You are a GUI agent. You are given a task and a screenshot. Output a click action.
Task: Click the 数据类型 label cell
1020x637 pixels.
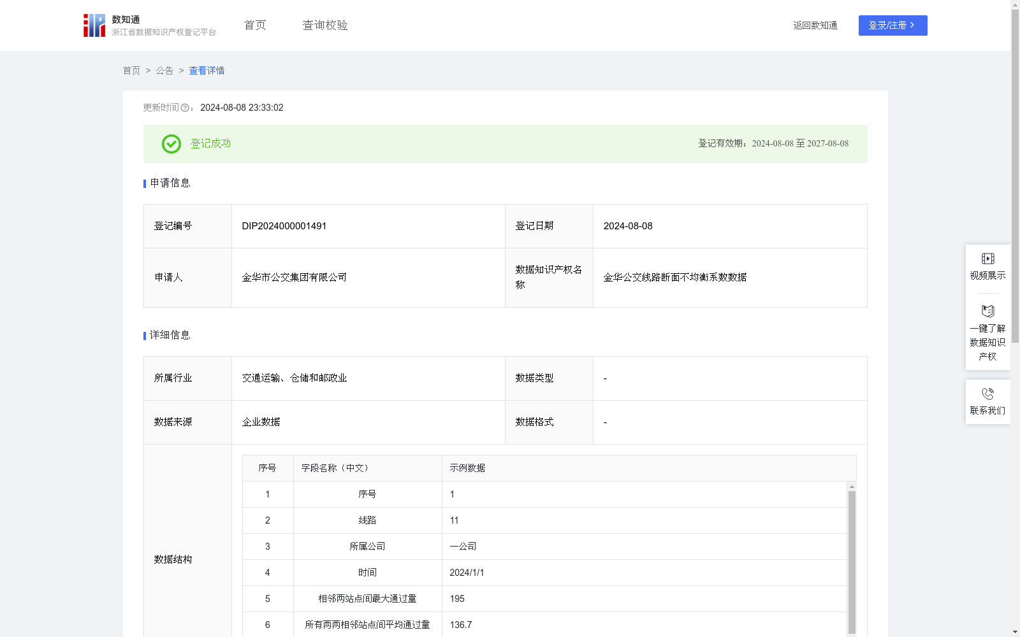pos(549,378)
